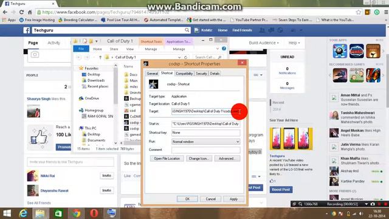Open the Run combo box Normal window
389x219 pixels.
pyautogui.click(x=205, y=142)
